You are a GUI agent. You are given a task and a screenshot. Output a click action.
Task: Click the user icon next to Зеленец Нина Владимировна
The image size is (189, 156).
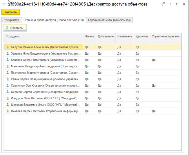pos(8,53)
